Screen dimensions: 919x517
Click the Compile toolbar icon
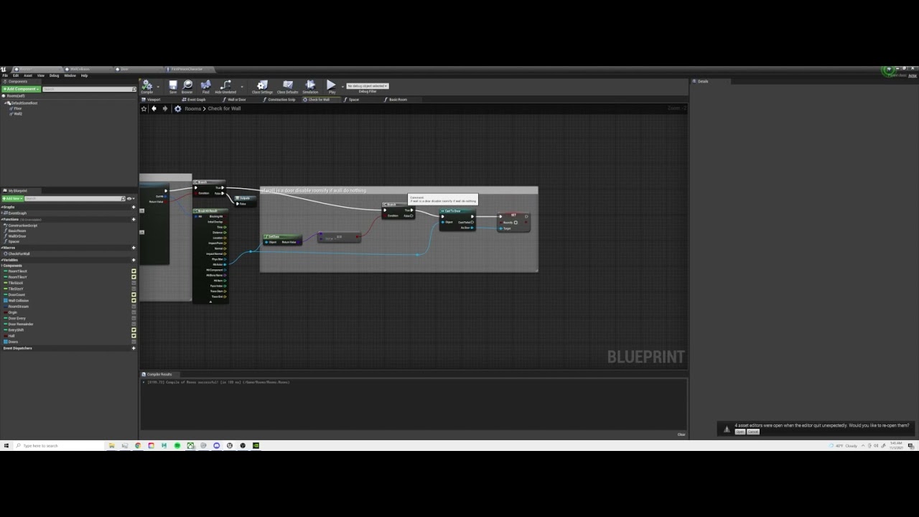146,85
